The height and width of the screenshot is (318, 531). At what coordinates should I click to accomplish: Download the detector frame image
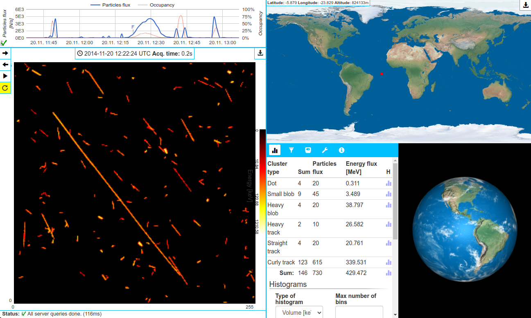point(260,53)
